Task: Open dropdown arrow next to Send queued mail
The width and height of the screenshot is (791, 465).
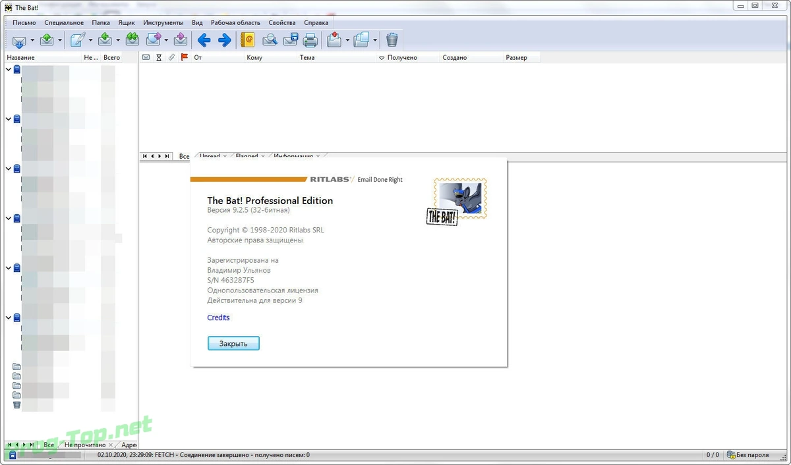Action: pyautogui.click(x=60, y=41)
